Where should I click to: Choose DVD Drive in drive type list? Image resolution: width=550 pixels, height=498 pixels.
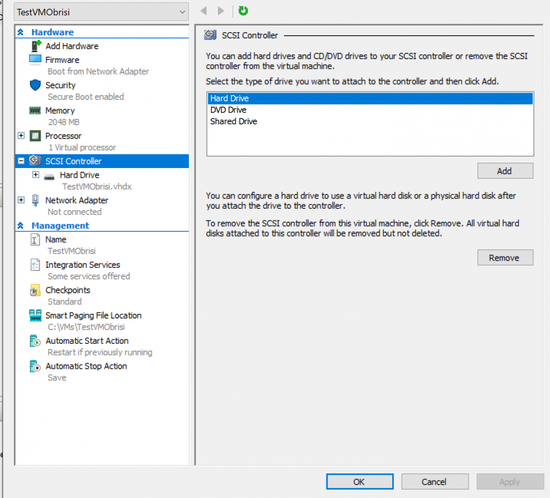point(228,110)
